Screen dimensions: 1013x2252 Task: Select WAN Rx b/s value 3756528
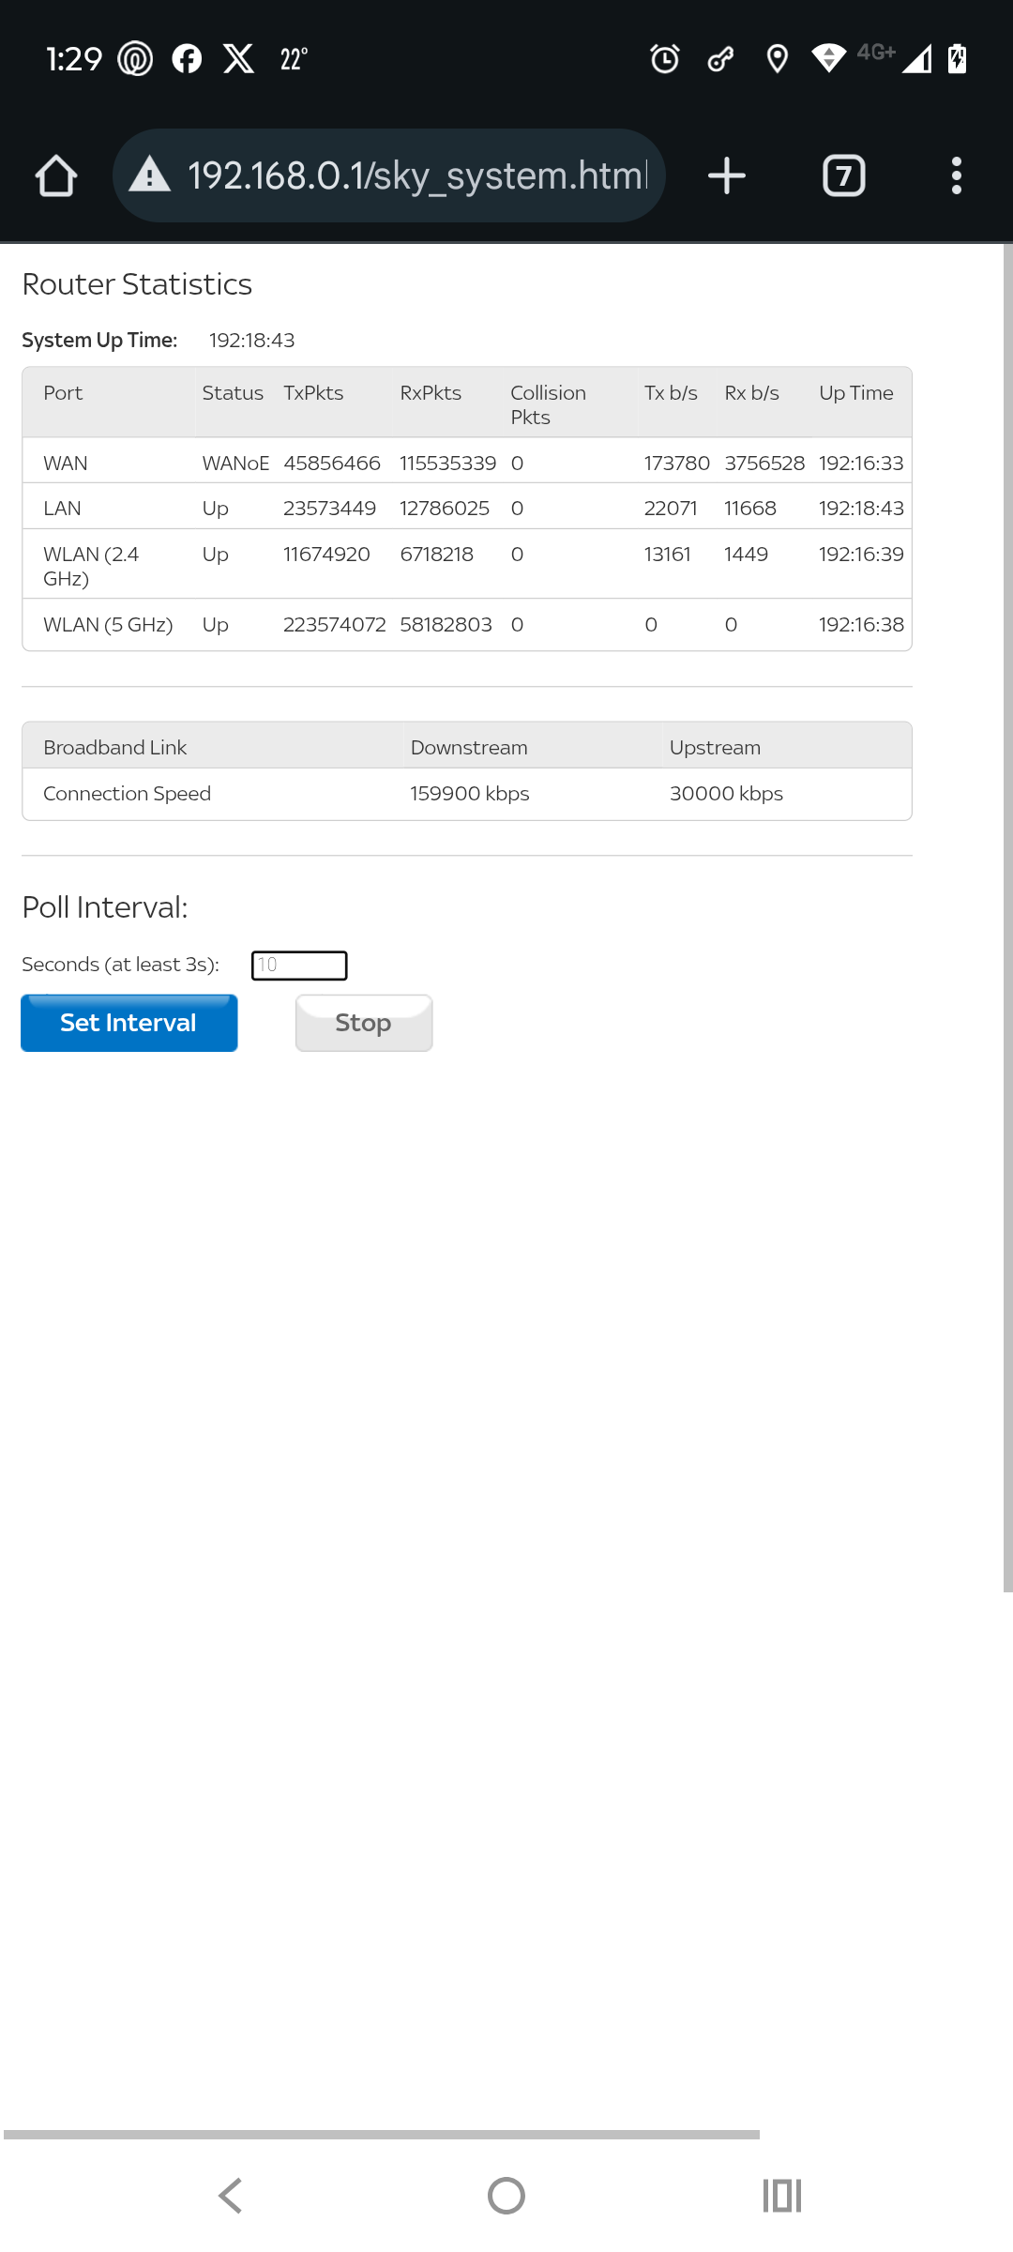tap(764, 464)
